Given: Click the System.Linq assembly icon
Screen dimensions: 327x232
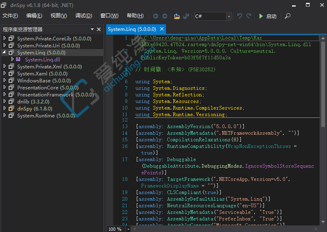Looking at the screenshot, I should click(11, 52).
